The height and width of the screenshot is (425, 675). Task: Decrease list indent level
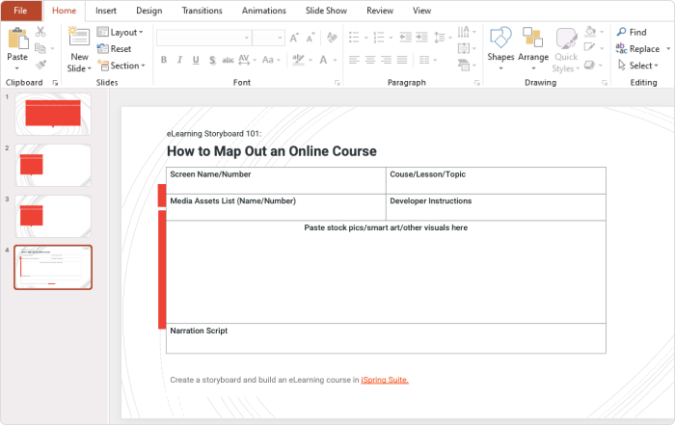pyautogui.click(x=406, y=38)
